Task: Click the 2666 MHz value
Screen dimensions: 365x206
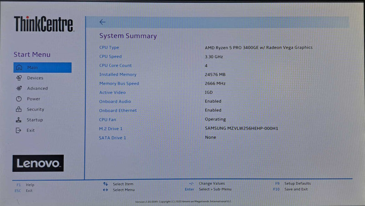Action: pos(215,83)
